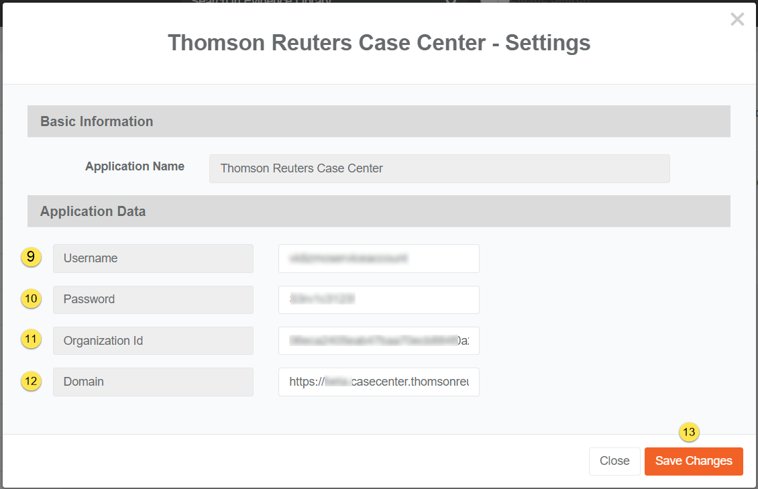Select the Organization Id label box
758x489 pixels.
[x=153, y=341]
